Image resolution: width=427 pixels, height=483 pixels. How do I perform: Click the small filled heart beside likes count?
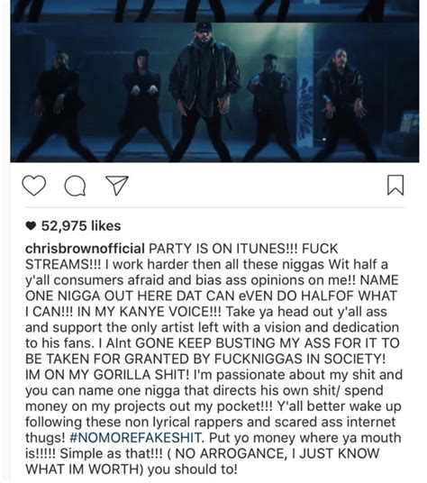[31, 226]
